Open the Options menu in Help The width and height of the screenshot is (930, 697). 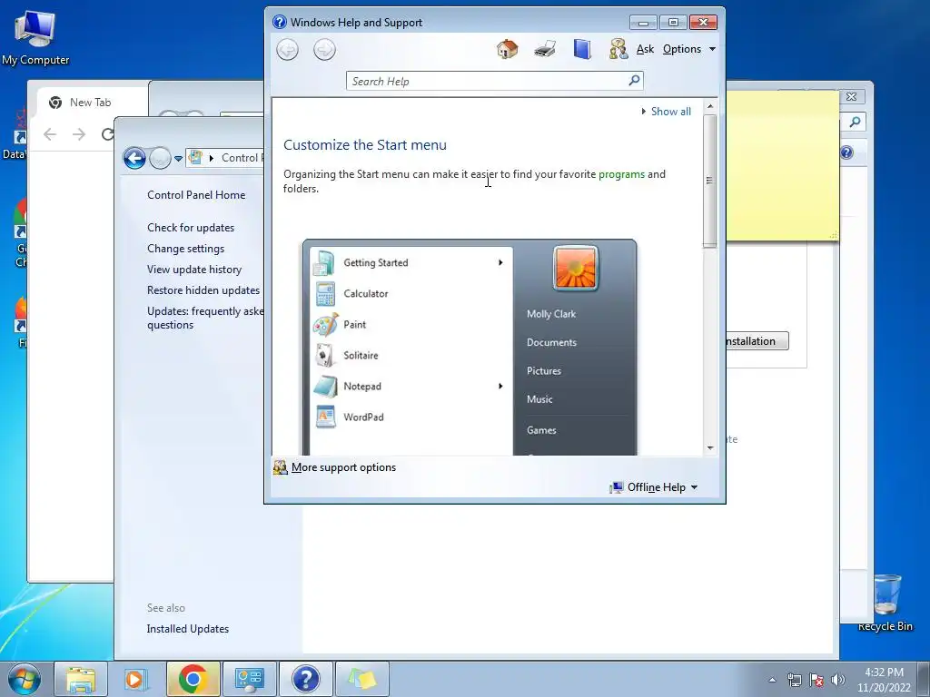coord(688,49)
